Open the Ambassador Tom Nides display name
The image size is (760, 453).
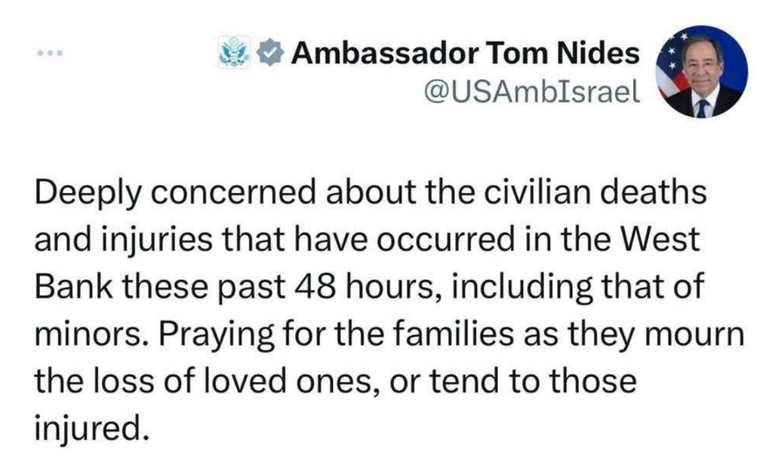(466, 52)
